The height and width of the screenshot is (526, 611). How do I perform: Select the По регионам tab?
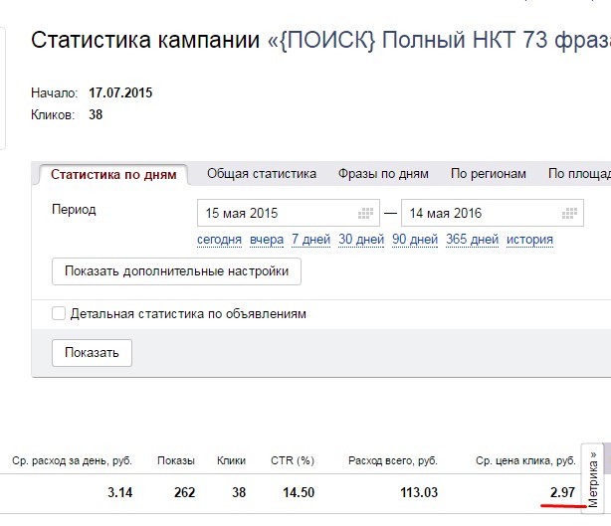[x=488, y=173]
